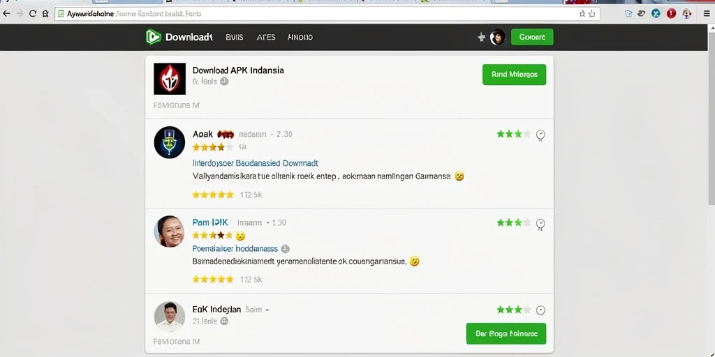Viewport: 715px width, 357px height.
Task: Open the user avatar in site header
Action: tap(497, 38)
